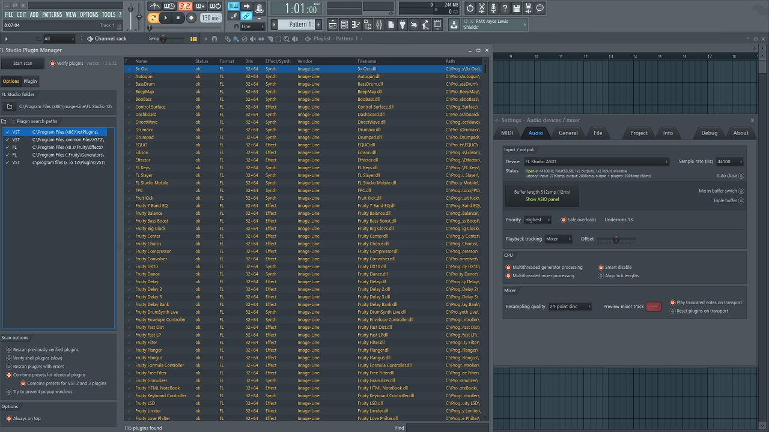Screen dimensions: 769x432
Task: Click the microphone one-click recording icon
Action: point(494,8)
